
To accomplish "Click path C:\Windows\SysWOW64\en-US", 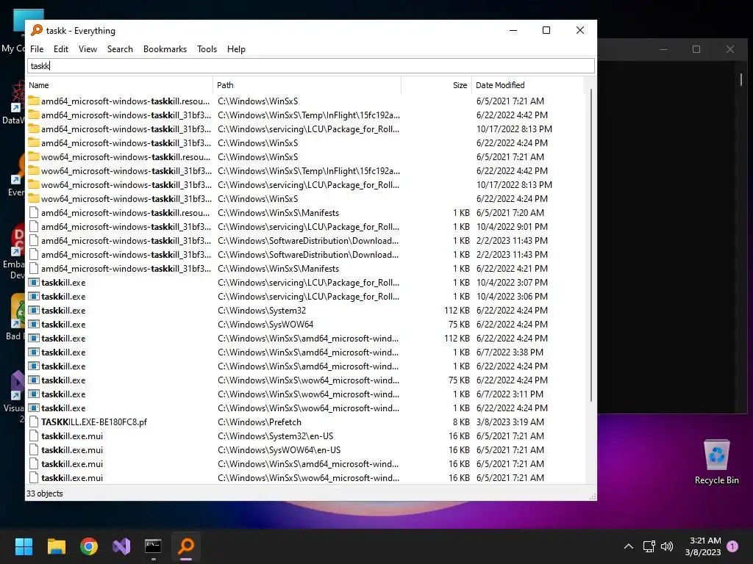I will pos(279,450).
